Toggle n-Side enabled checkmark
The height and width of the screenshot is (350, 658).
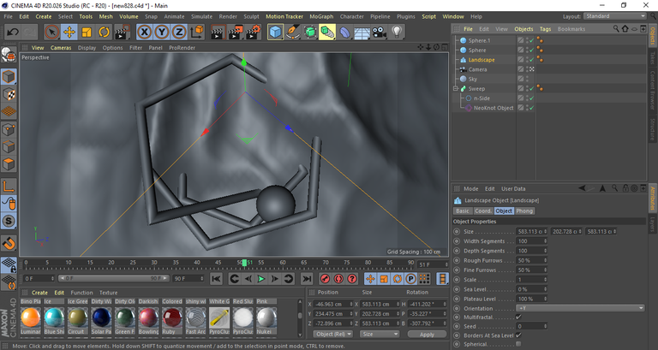tap(532, 98)
